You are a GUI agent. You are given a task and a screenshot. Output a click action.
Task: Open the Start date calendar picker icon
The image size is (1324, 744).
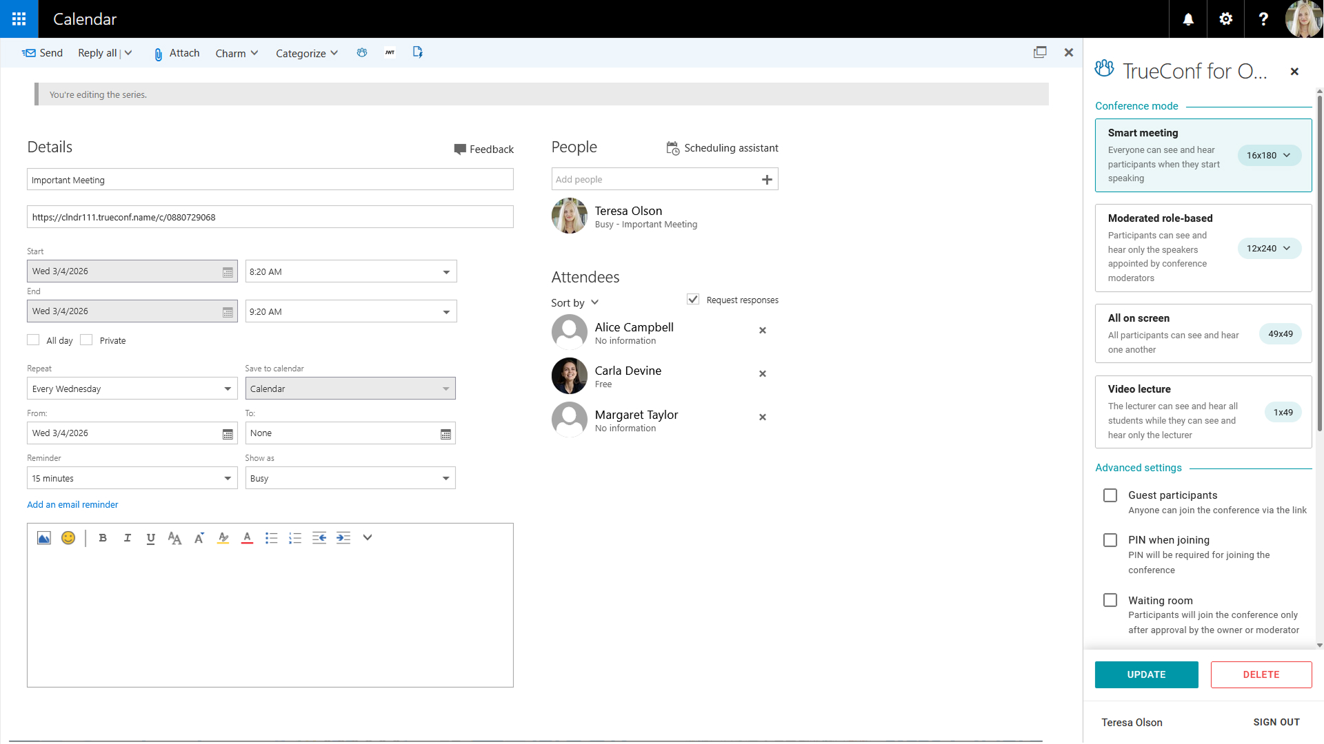coord(228,272)
